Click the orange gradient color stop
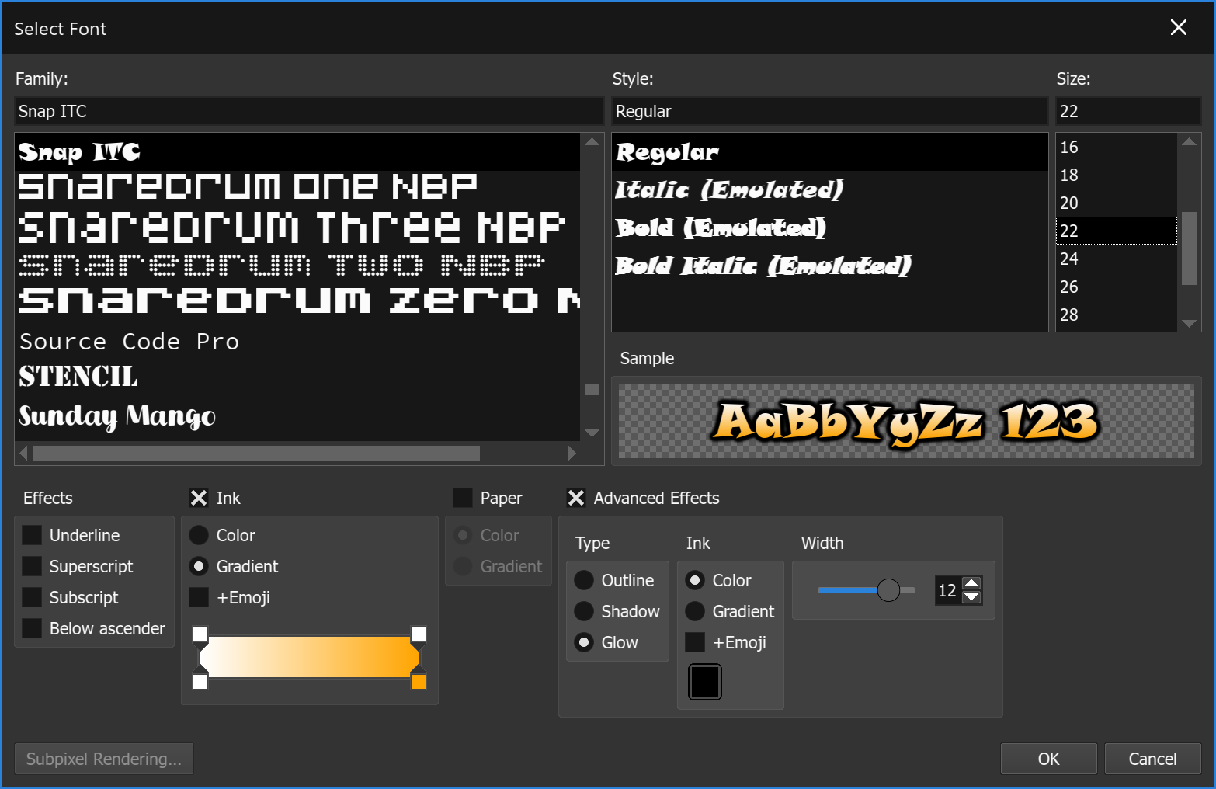Image resolution: width=1216 pixels, height=789 pixels. point(419,681)
